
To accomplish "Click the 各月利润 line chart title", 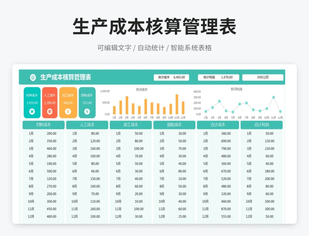I will pos(236,89).
